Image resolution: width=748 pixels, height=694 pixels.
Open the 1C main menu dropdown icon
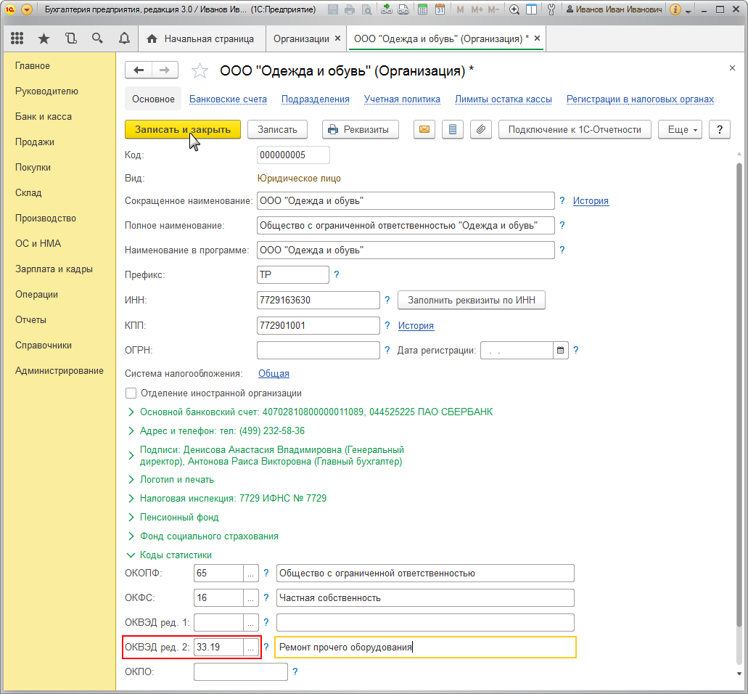pyautogui.click(x=27, y=9)
